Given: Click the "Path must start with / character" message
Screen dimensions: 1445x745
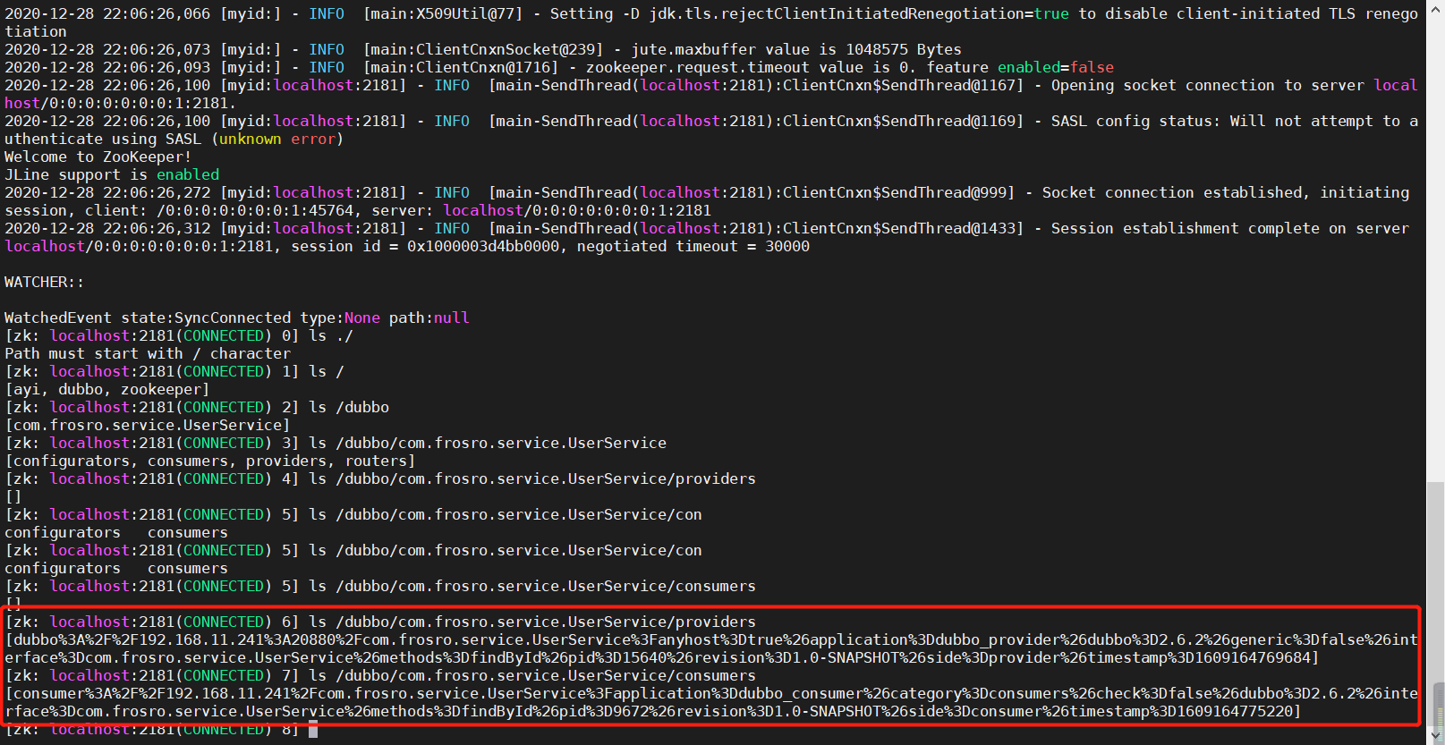Looking at the screenshot, I should click(x=148, y=353).
